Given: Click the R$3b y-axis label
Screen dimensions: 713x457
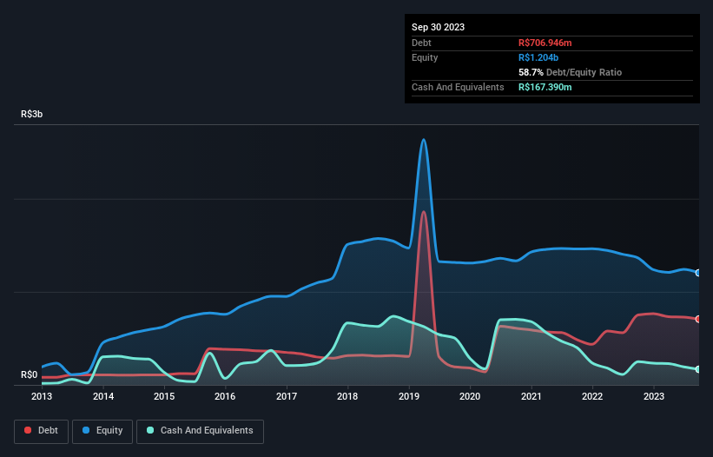Looking at the screenshot, I should click(32, 114).
